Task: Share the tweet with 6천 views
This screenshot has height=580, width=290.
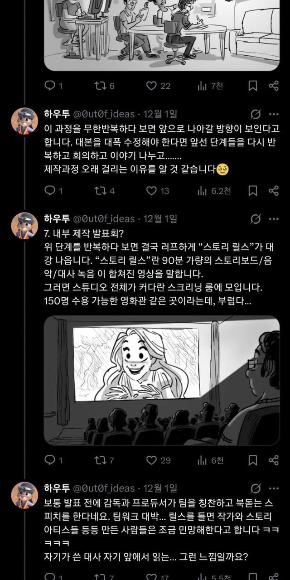Action: 273,460
